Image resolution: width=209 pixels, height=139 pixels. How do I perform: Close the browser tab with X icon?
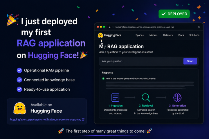[x=199, y=27]
